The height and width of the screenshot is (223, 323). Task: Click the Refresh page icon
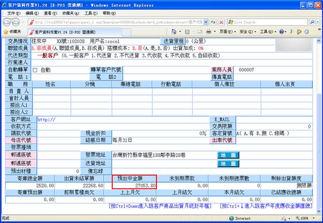coord(213,23)
